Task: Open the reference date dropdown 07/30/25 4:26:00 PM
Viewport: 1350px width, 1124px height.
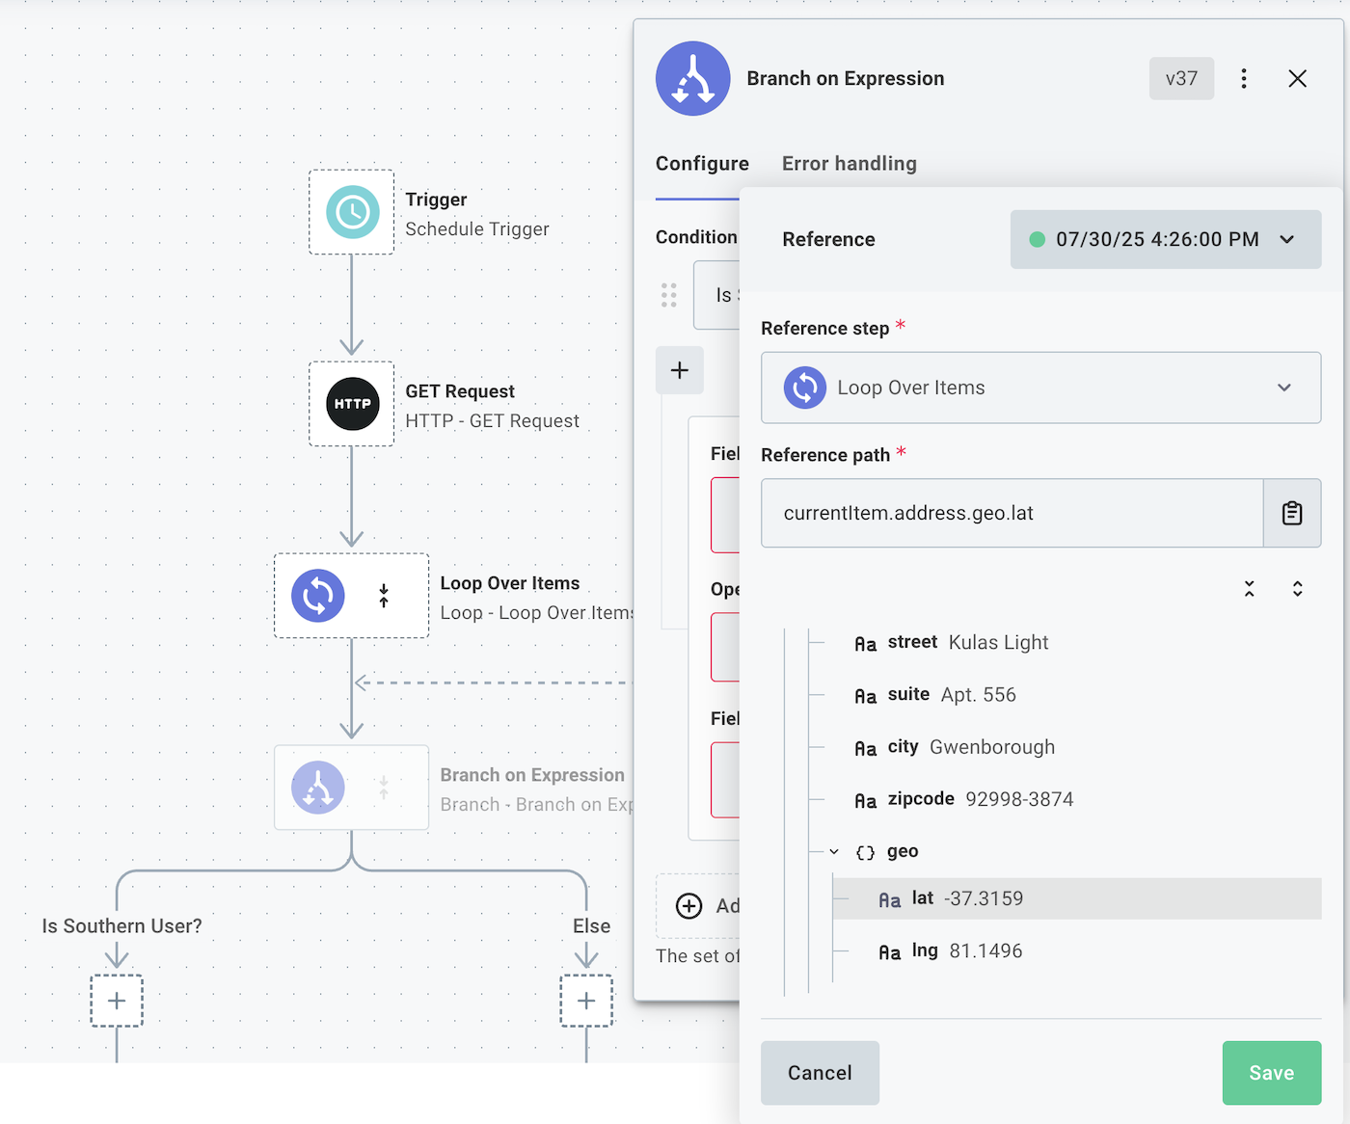Action: tap(1166, 239)
